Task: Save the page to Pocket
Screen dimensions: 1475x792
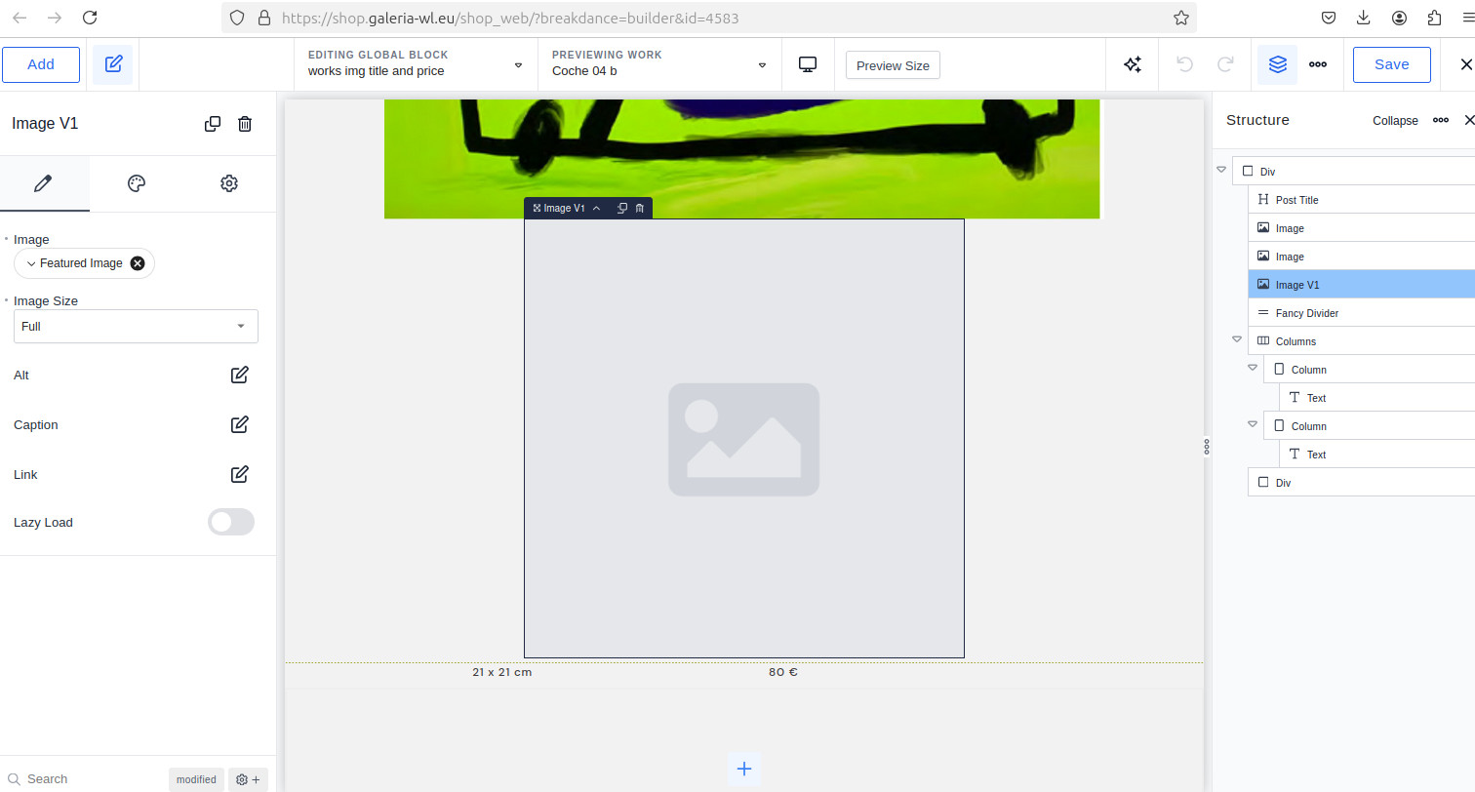Action: pos(1329,18)
